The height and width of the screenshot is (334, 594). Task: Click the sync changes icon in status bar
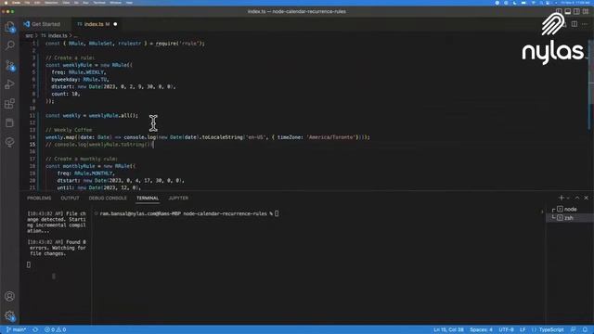click(x=35, y=329)
